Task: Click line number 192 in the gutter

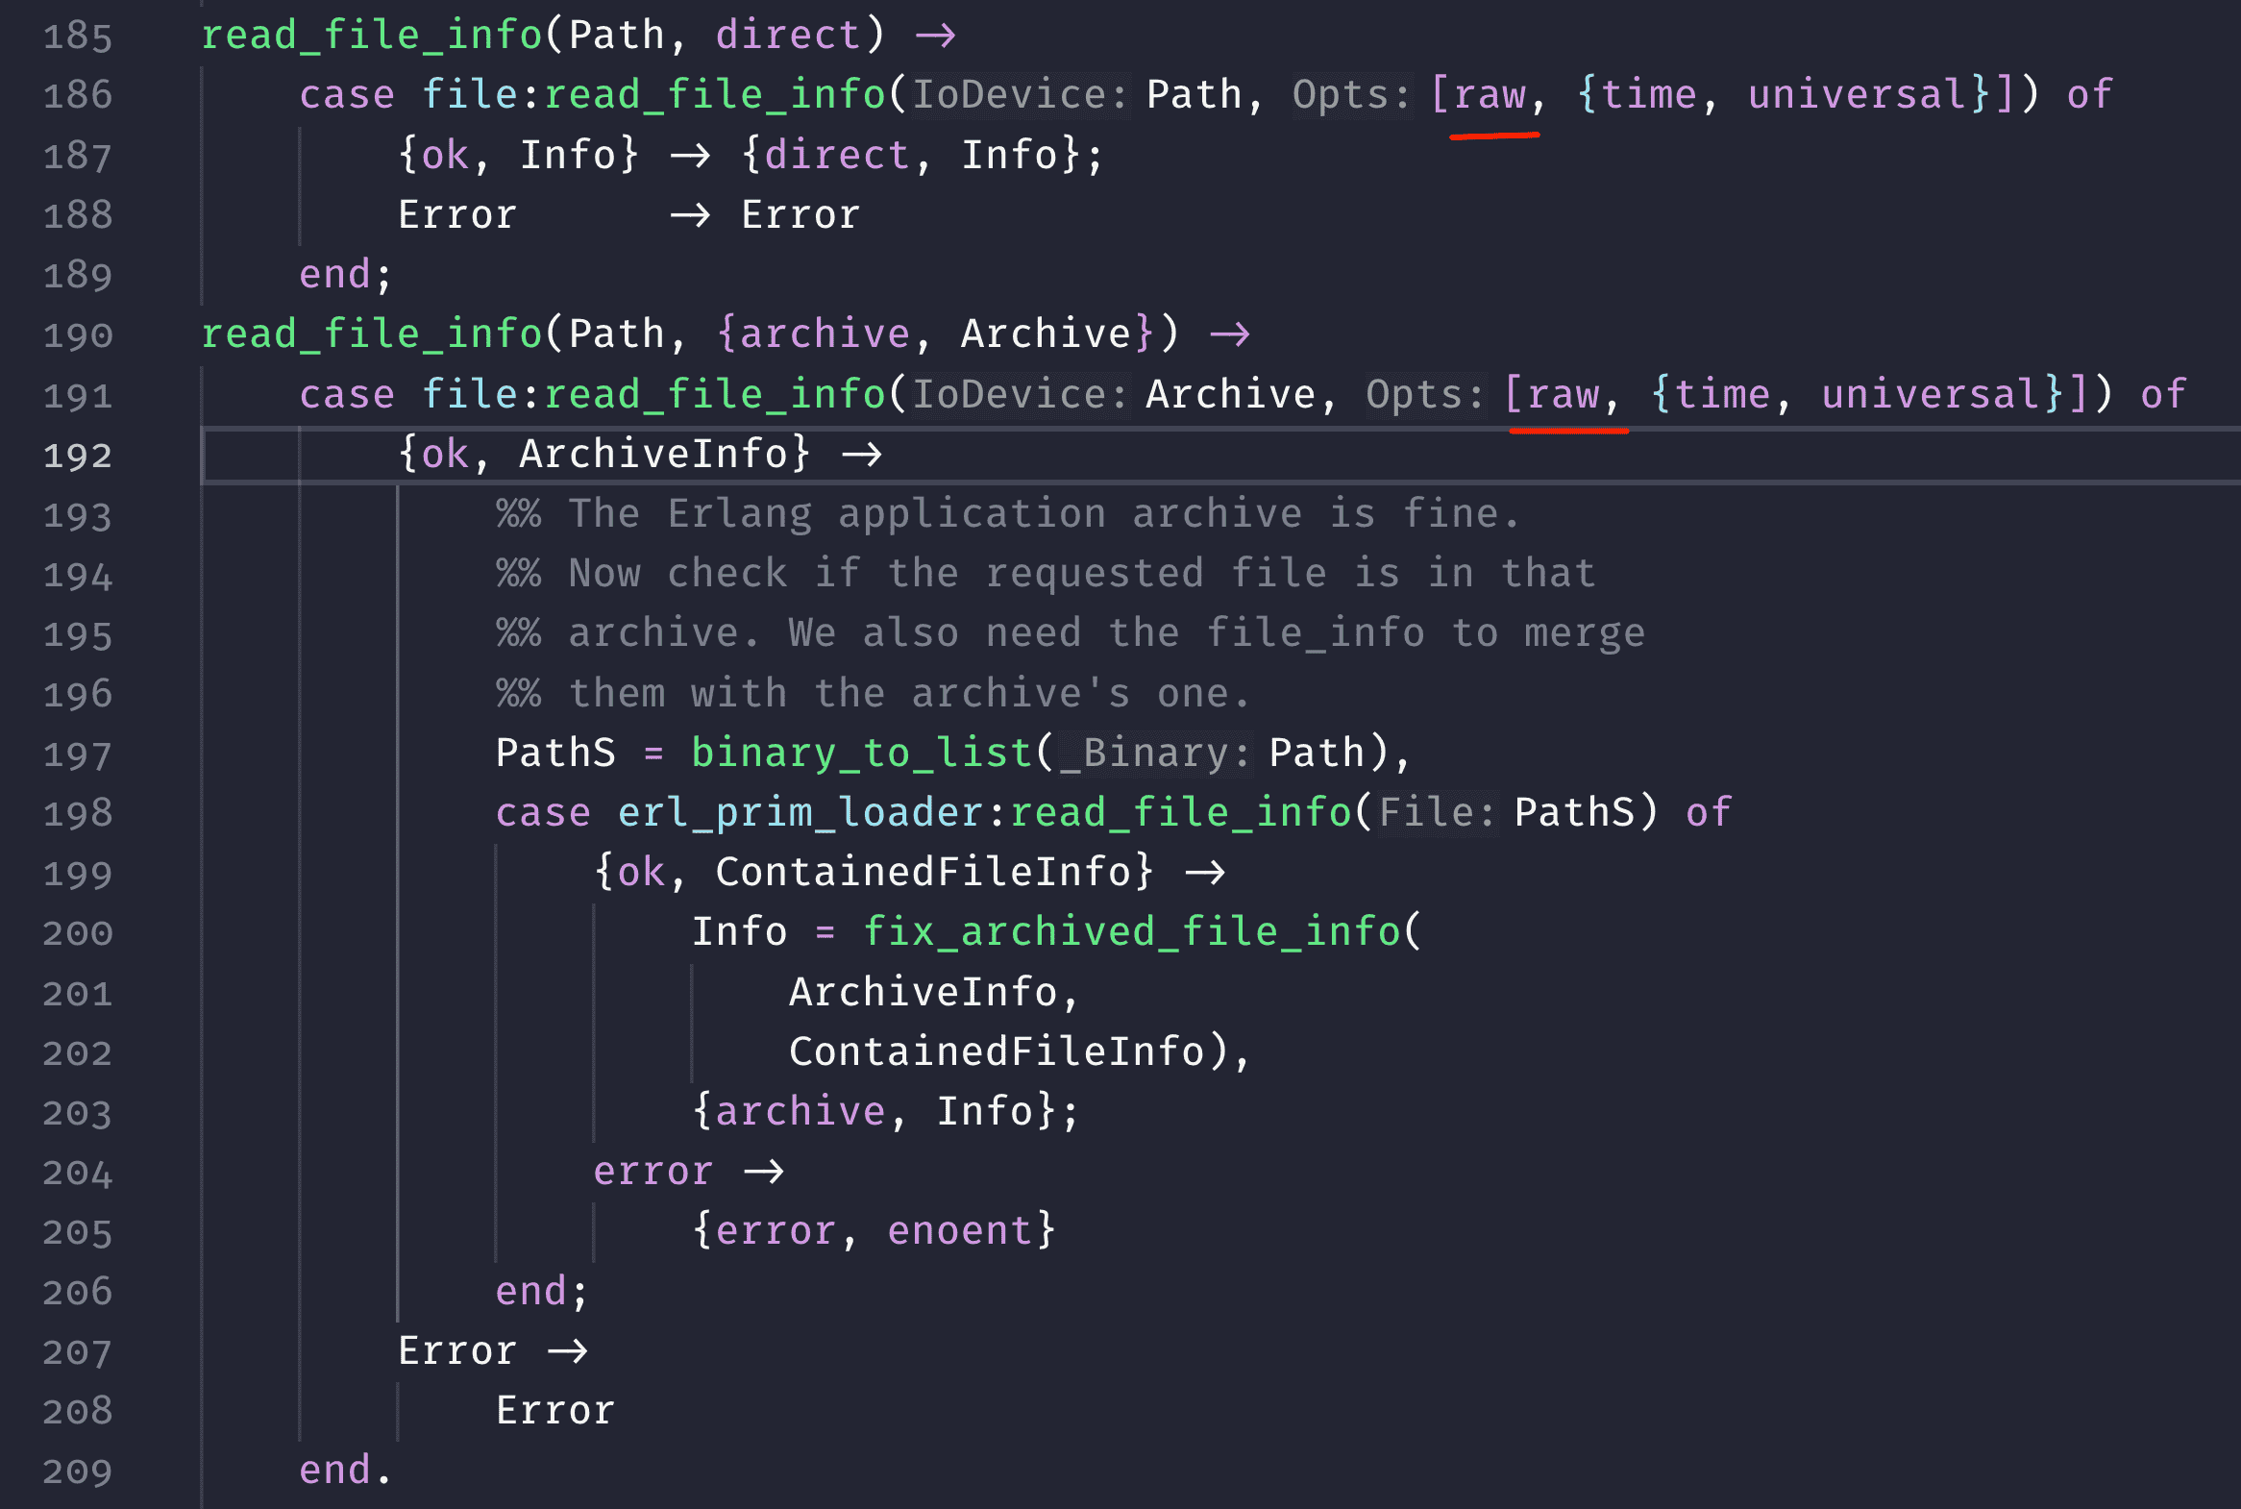Action: click(78, 456)
